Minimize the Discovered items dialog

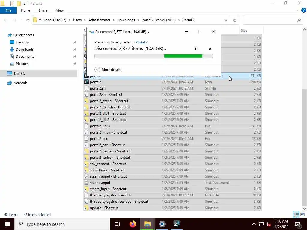[186, 31]
